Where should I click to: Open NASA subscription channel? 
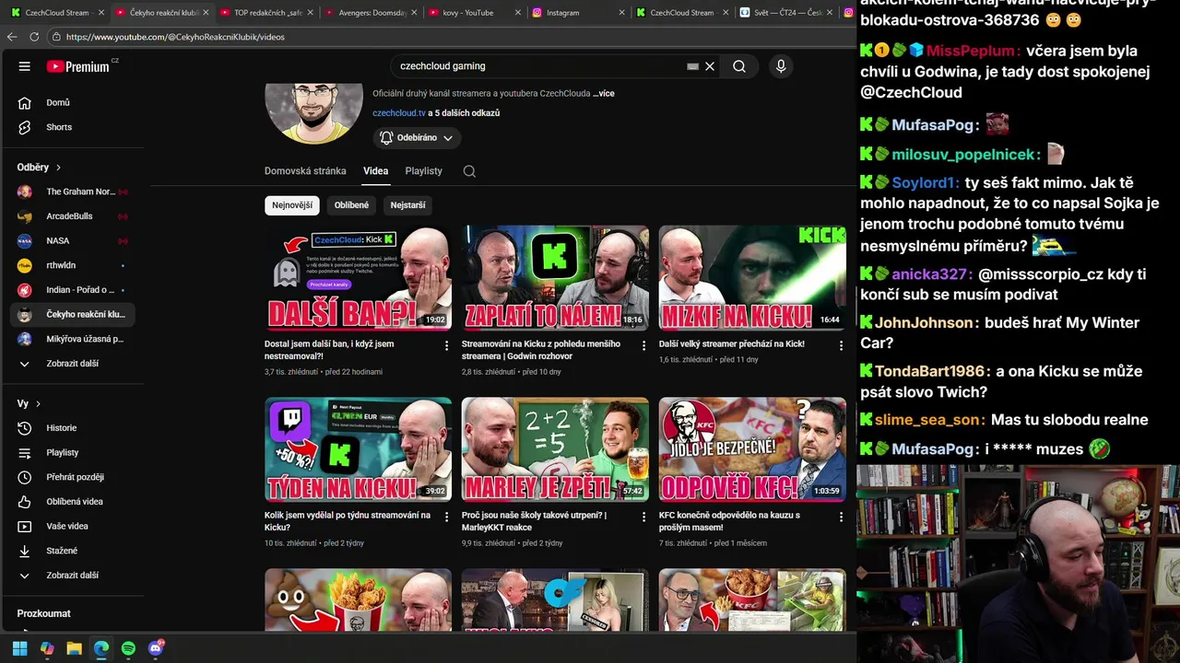pyautogui.click(x=73, y=240)
